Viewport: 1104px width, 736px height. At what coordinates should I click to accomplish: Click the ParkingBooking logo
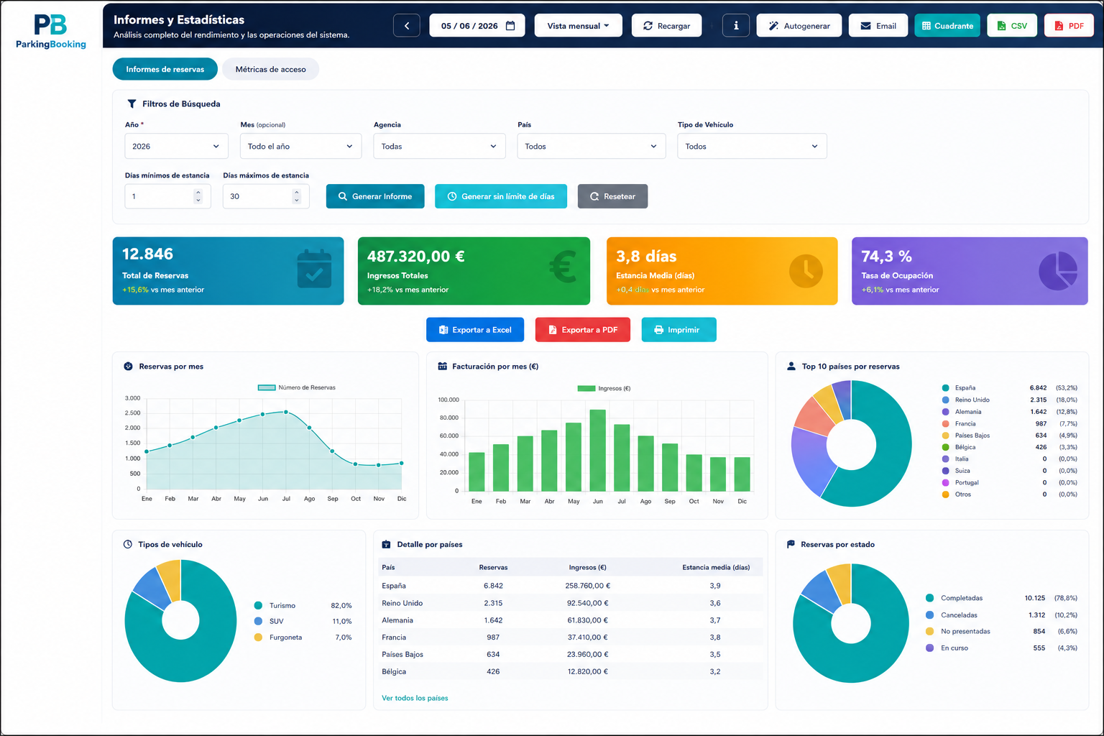[51, 32]
